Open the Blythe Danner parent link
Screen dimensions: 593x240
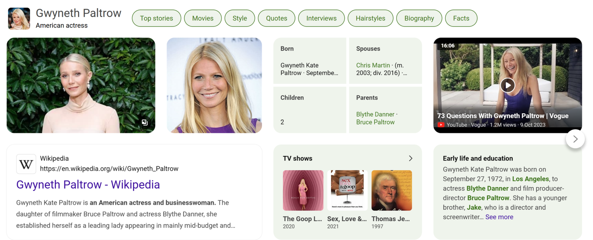click(375, 114)
